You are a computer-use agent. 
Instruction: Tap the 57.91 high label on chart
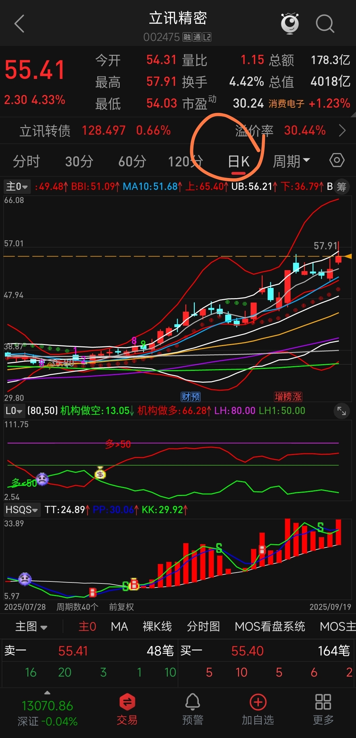(326, 246)
